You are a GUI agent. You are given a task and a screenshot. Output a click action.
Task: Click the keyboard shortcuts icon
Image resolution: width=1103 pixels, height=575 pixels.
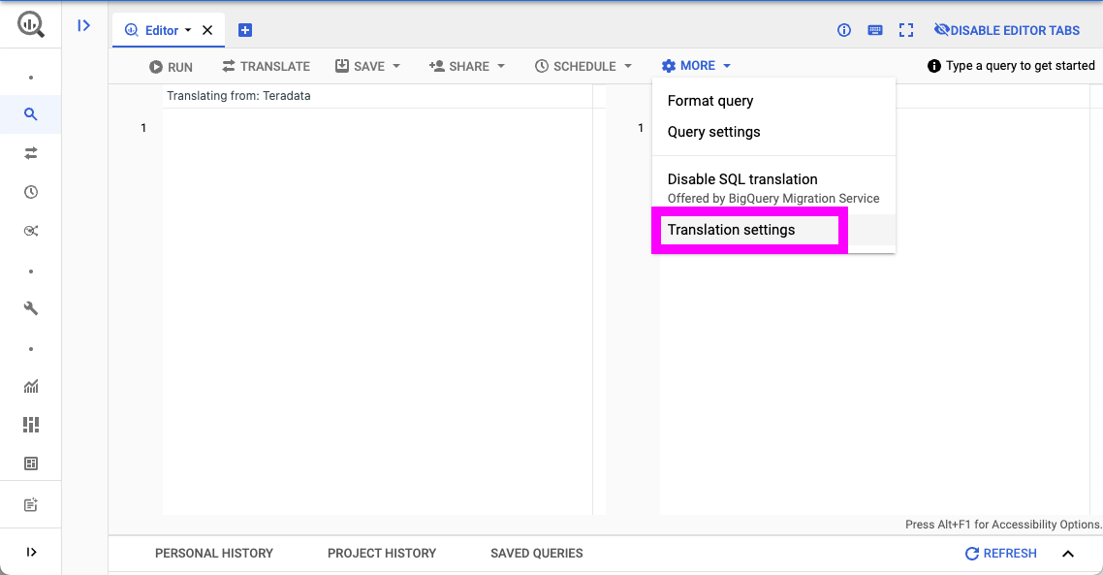pyautogui.click(x=874, y=30)
